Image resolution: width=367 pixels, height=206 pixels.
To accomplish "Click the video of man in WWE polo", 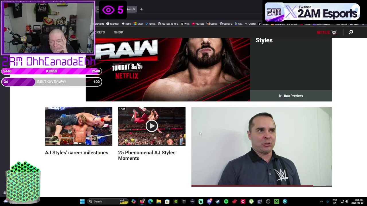I will point(261,146).
